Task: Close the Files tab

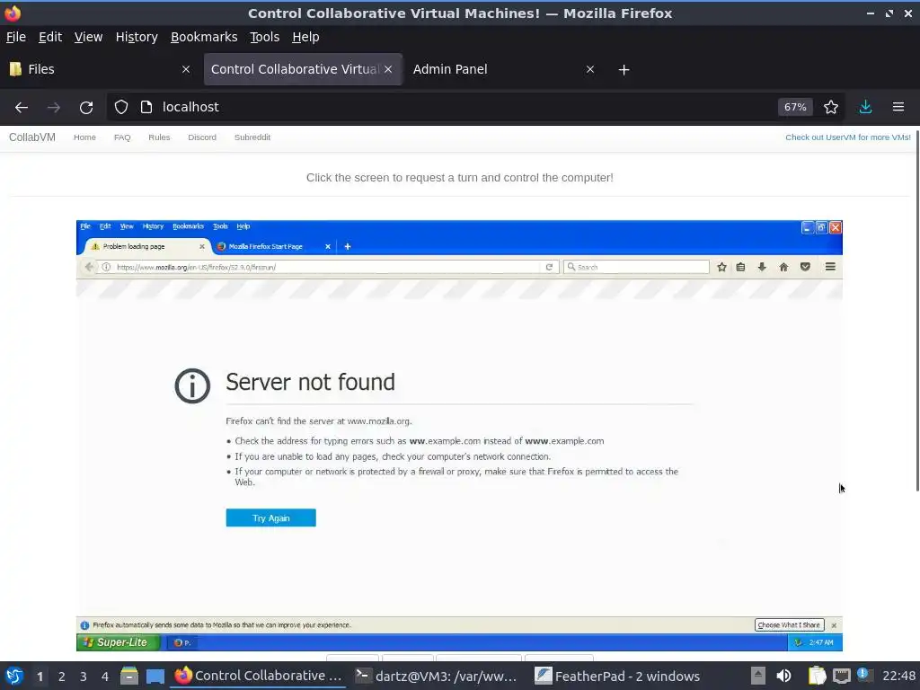Action: coord(186,69)
